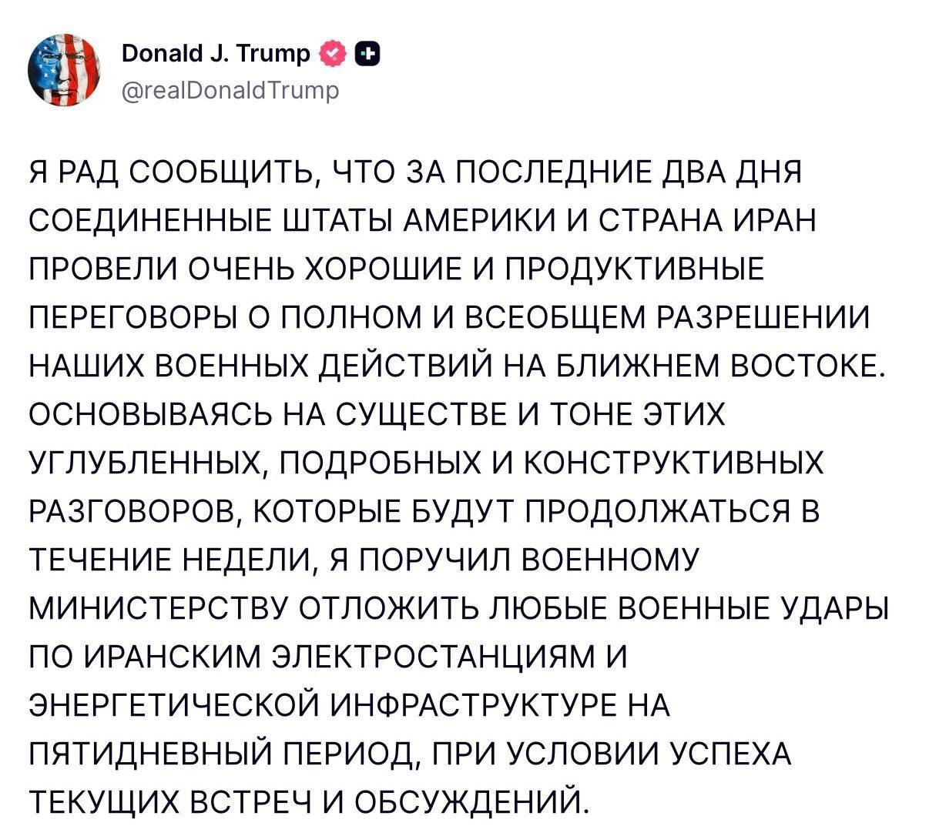Screen dimensions: 929x826
Task: Click the badge directly right of the name
Action: tap(331, 54)
